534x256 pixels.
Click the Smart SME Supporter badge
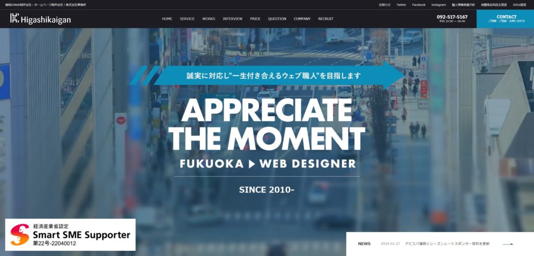(x=70, y=235)
